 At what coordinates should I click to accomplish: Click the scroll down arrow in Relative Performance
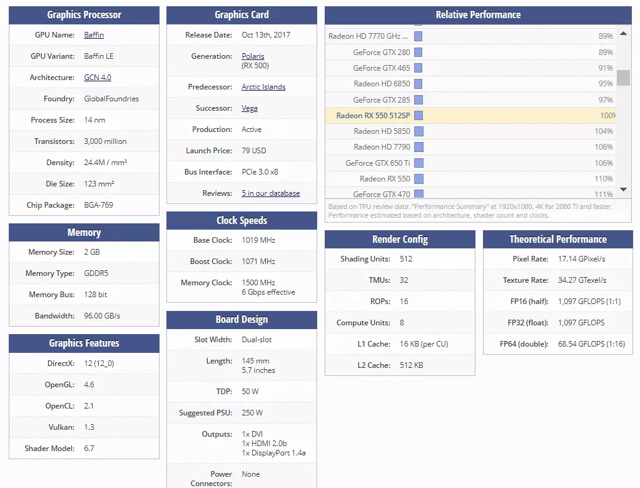pos(623,190)
